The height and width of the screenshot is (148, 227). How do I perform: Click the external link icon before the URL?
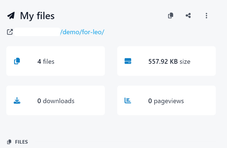coord(10,32)
